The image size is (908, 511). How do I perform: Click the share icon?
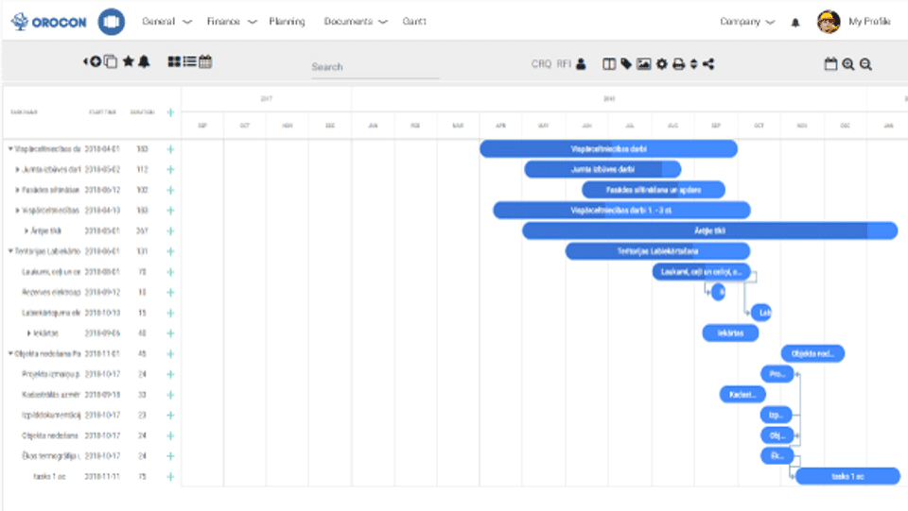tap(708, 64)
